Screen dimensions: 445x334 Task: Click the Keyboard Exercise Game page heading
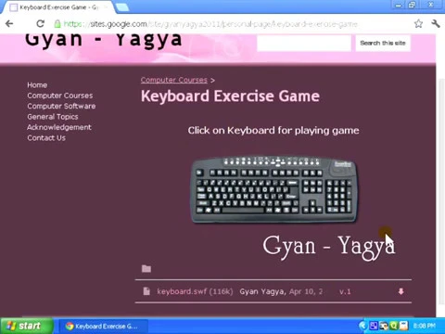point(230,96)
